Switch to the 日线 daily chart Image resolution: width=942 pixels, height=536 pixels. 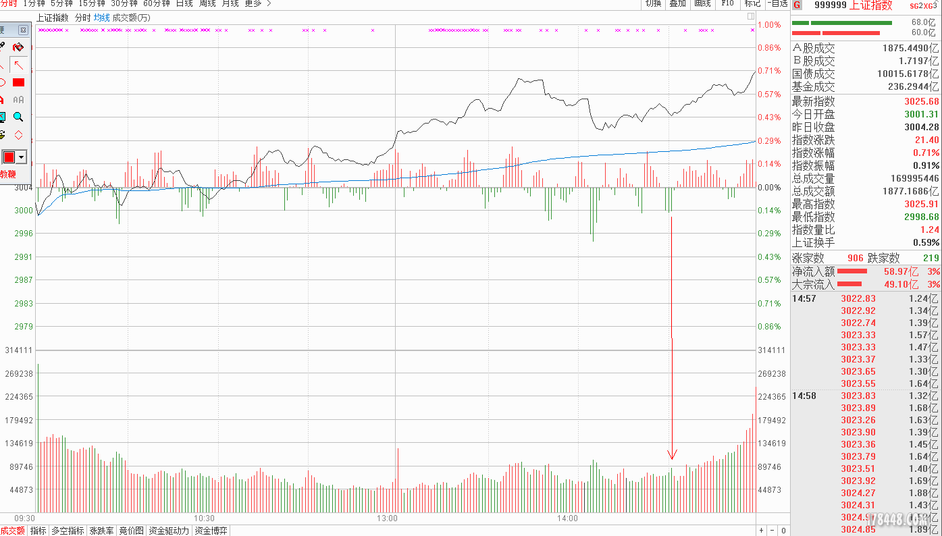click(184, 3)
